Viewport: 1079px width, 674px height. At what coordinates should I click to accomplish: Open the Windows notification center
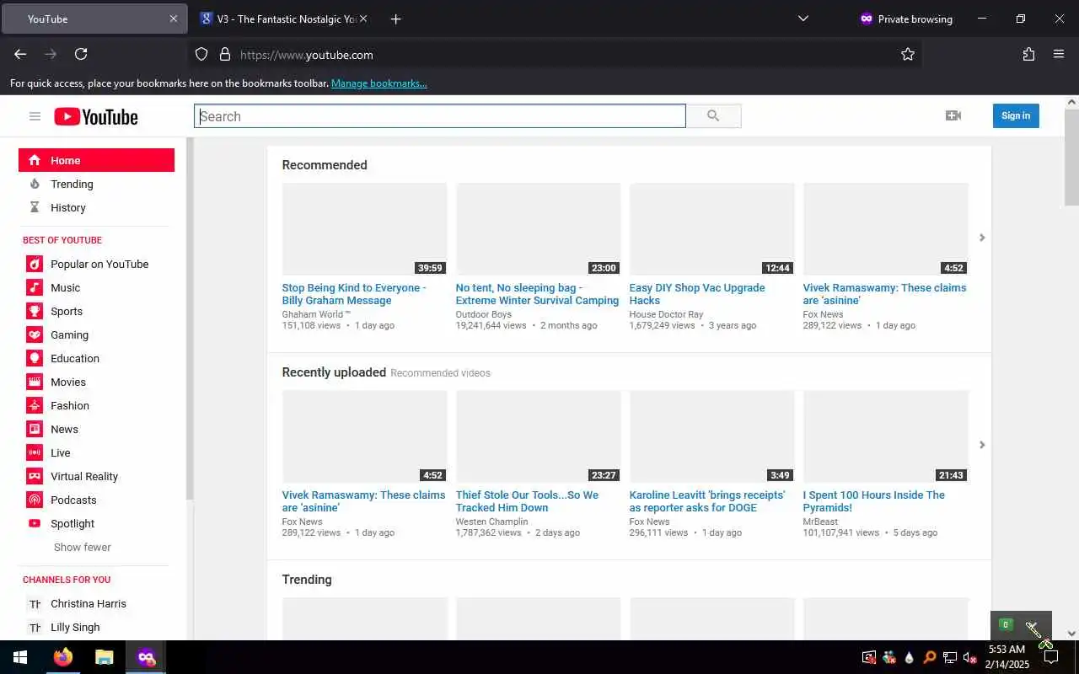1051,657
